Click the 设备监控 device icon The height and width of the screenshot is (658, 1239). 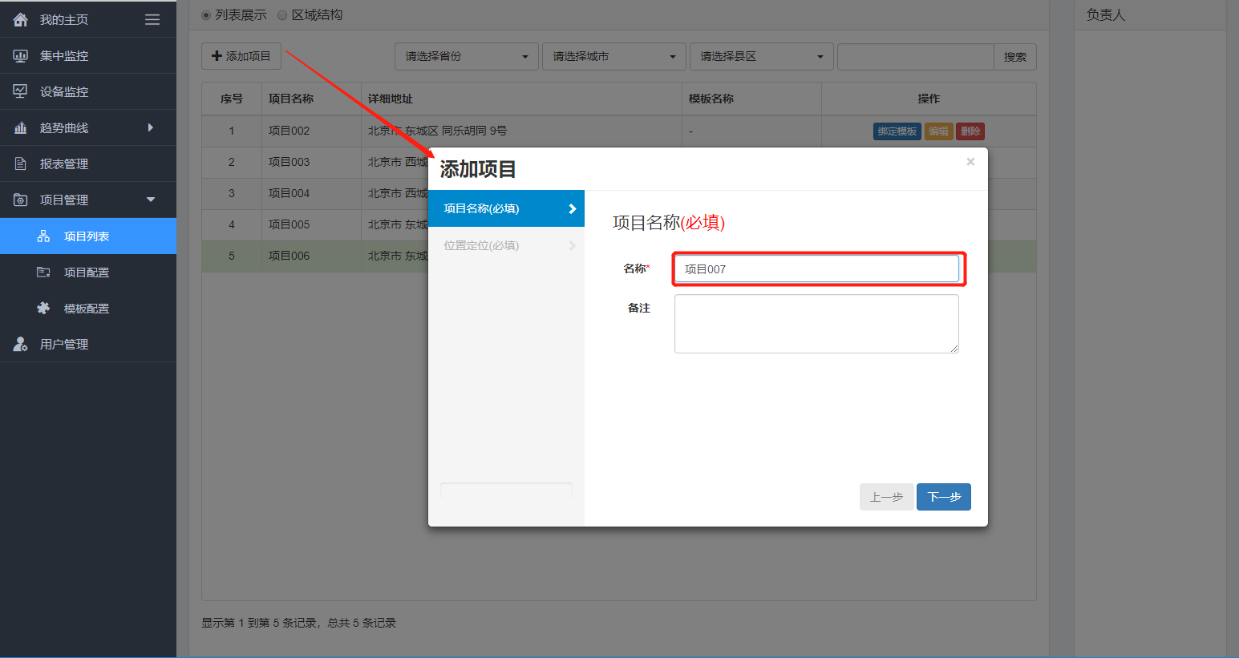21,91
